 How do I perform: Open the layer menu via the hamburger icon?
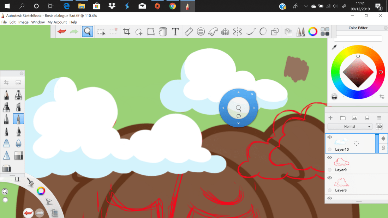[x=380, y=117]
